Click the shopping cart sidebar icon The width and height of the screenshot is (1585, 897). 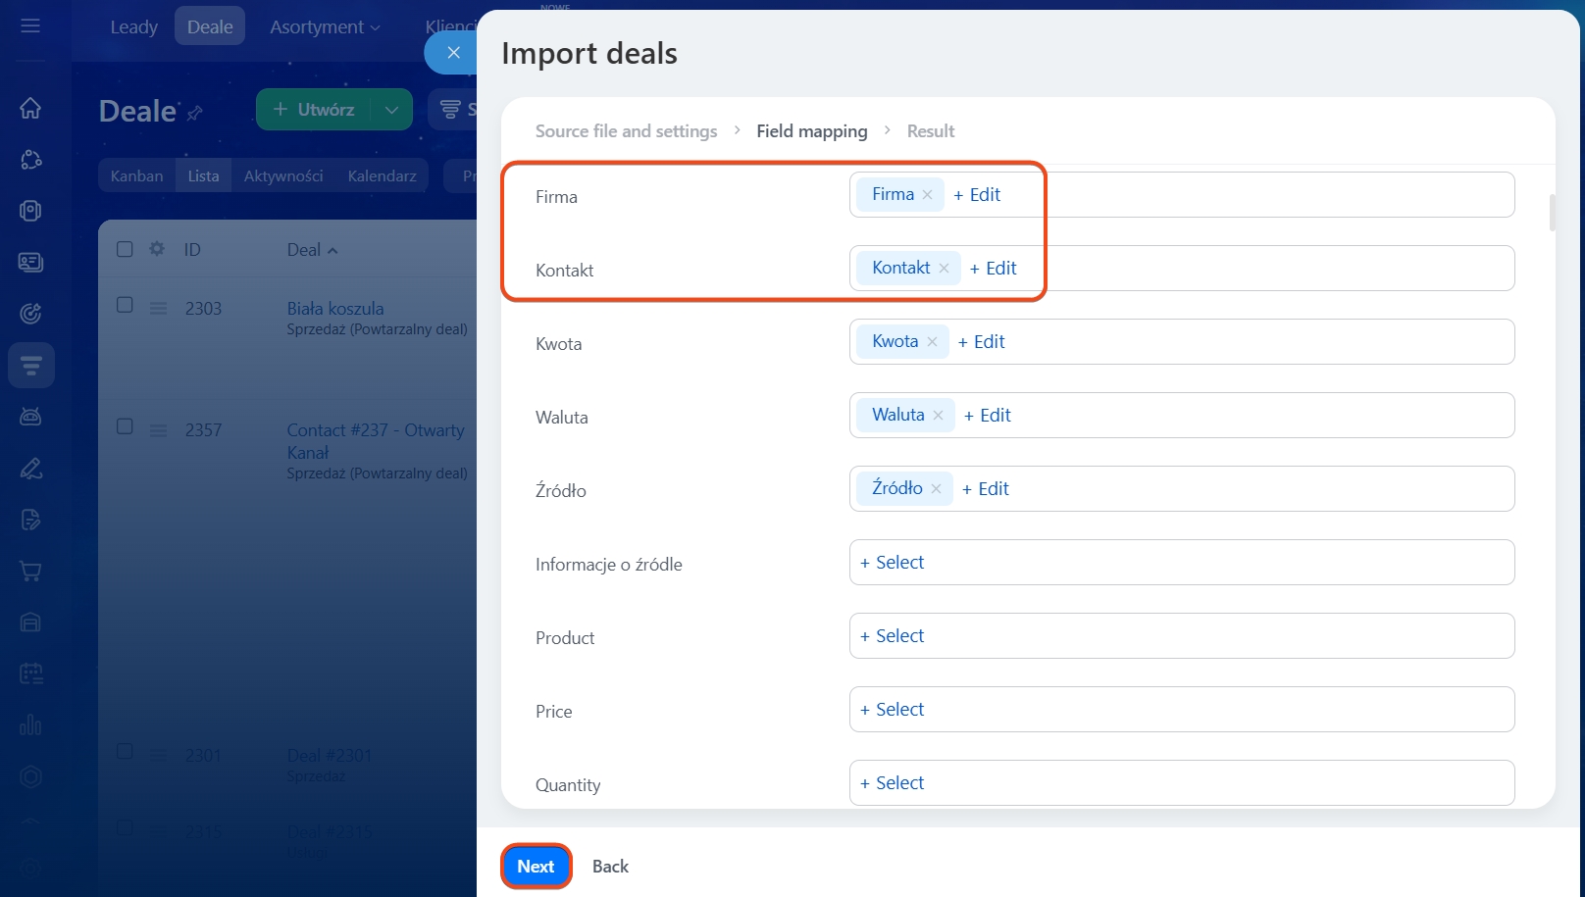[30, 571]
